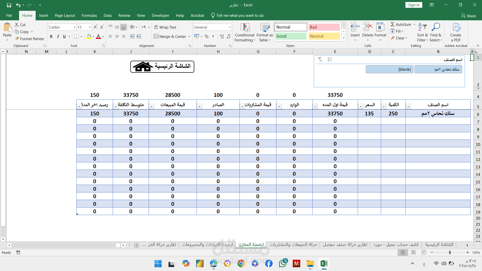Click الشاشة الرئيسية home button shape

(162, 66)
